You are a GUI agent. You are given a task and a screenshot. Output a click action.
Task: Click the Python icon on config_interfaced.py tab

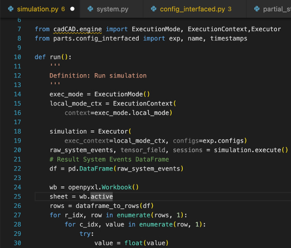click(x=154, y=9)
